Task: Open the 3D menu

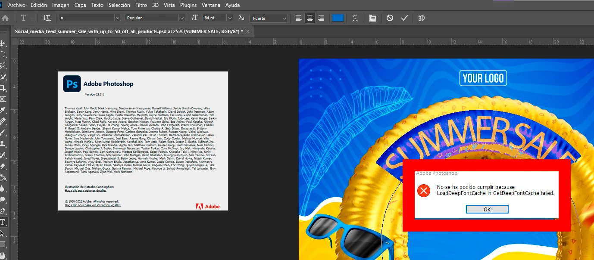Action: coord(155,5)
